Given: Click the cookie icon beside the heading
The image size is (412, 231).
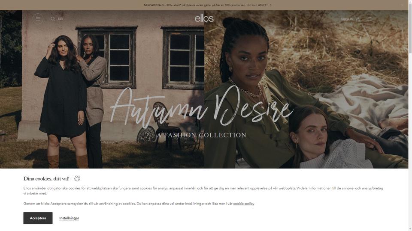Looking at the screenshot, I should coord(77,178).
